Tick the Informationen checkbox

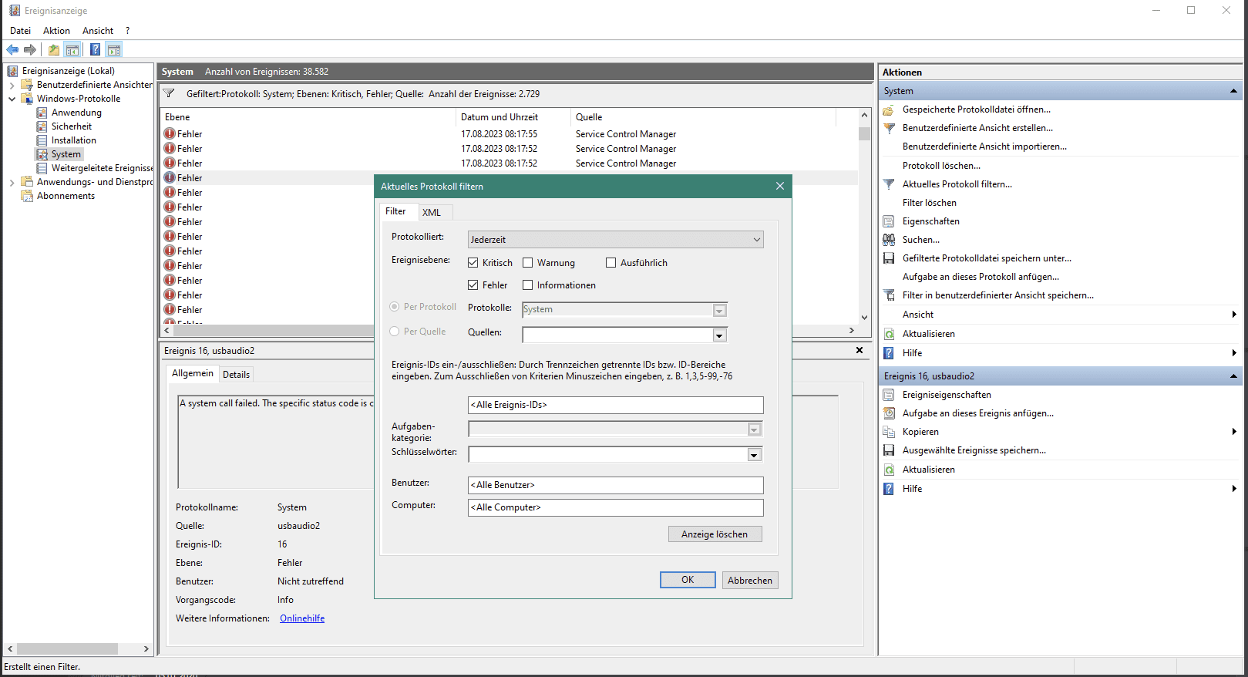tap(528, 285)
